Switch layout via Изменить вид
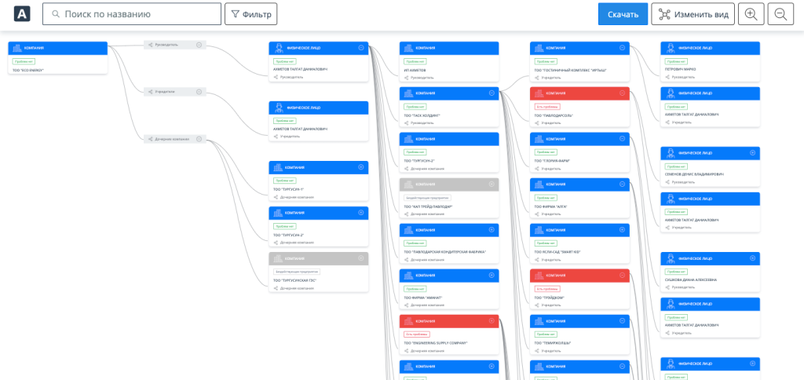Viewport: 804px width, 380px height. coord(693,14)
